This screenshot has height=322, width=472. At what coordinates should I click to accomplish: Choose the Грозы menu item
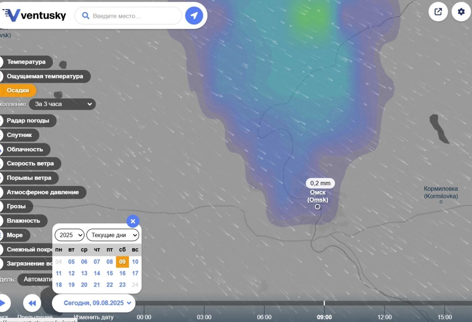(x=16, y=206)
